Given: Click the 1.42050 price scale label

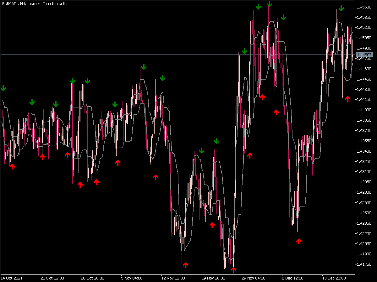Looking at the screenshot, I should coord(364,244).
